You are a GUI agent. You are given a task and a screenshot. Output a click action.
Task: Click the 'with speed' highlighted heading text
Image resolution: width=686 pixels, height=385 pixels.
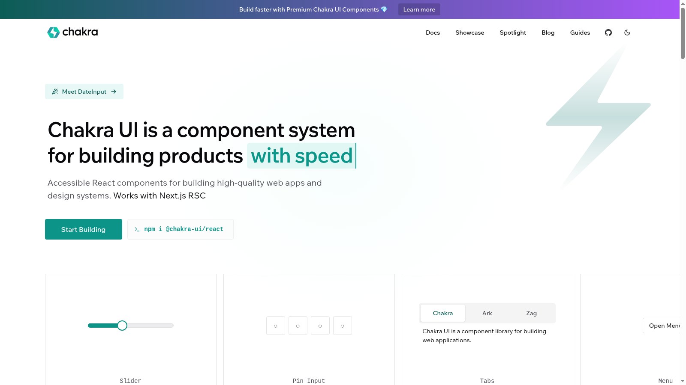[x=302, y=156]
